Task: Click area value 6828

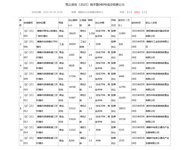Action: tap(72, 65)
